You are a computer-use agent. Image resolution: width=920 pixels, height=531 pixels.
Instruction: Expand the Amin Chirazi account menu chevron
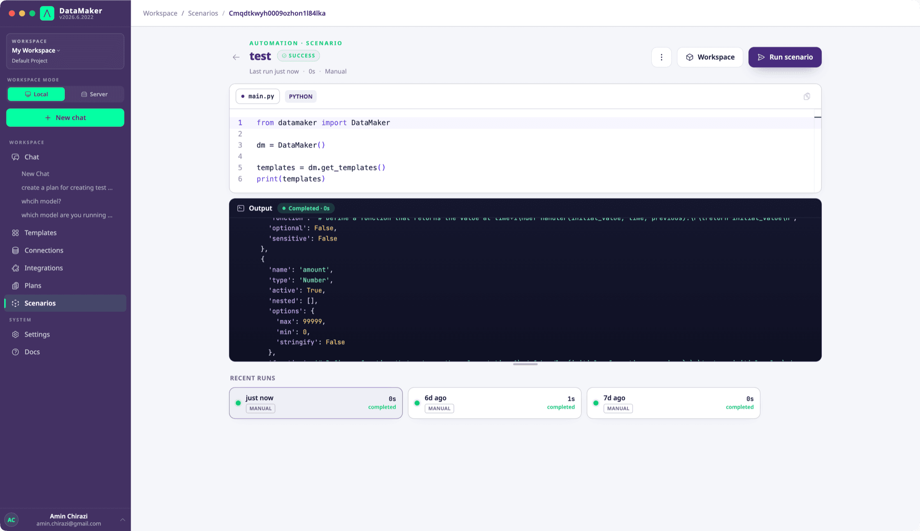click(122, 520)
